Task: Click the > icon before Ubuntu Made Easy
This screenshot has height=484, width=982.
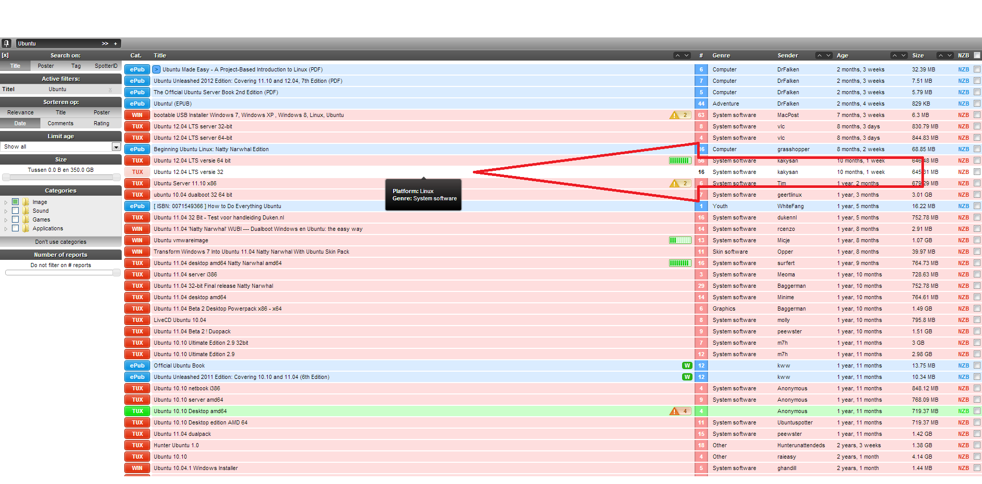Action: tap(156, 69)
